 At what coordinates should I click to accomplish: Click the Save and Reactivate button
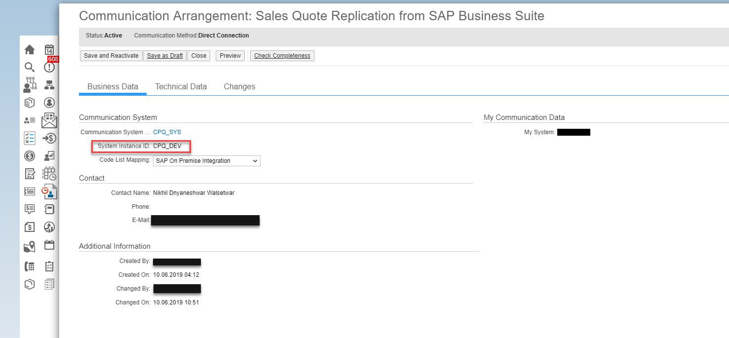(x=111, y=56)
